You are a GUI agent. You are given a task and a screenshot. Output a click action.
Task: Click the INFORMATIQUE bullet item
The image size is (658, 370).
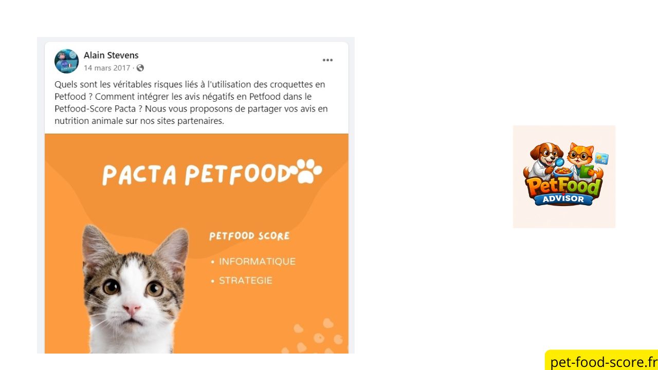tap(257, 261)
